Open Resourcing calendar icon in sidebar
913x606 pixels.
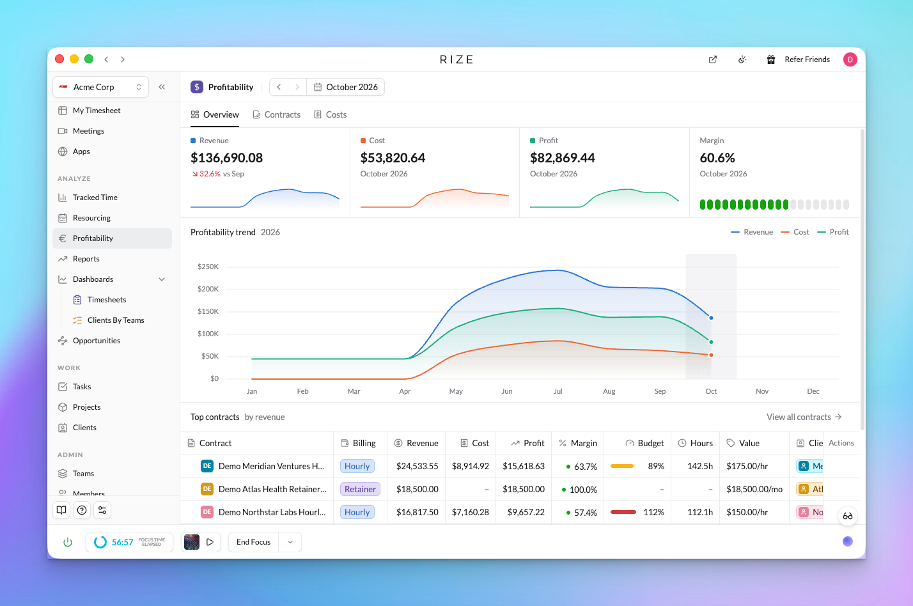point(63,218)
